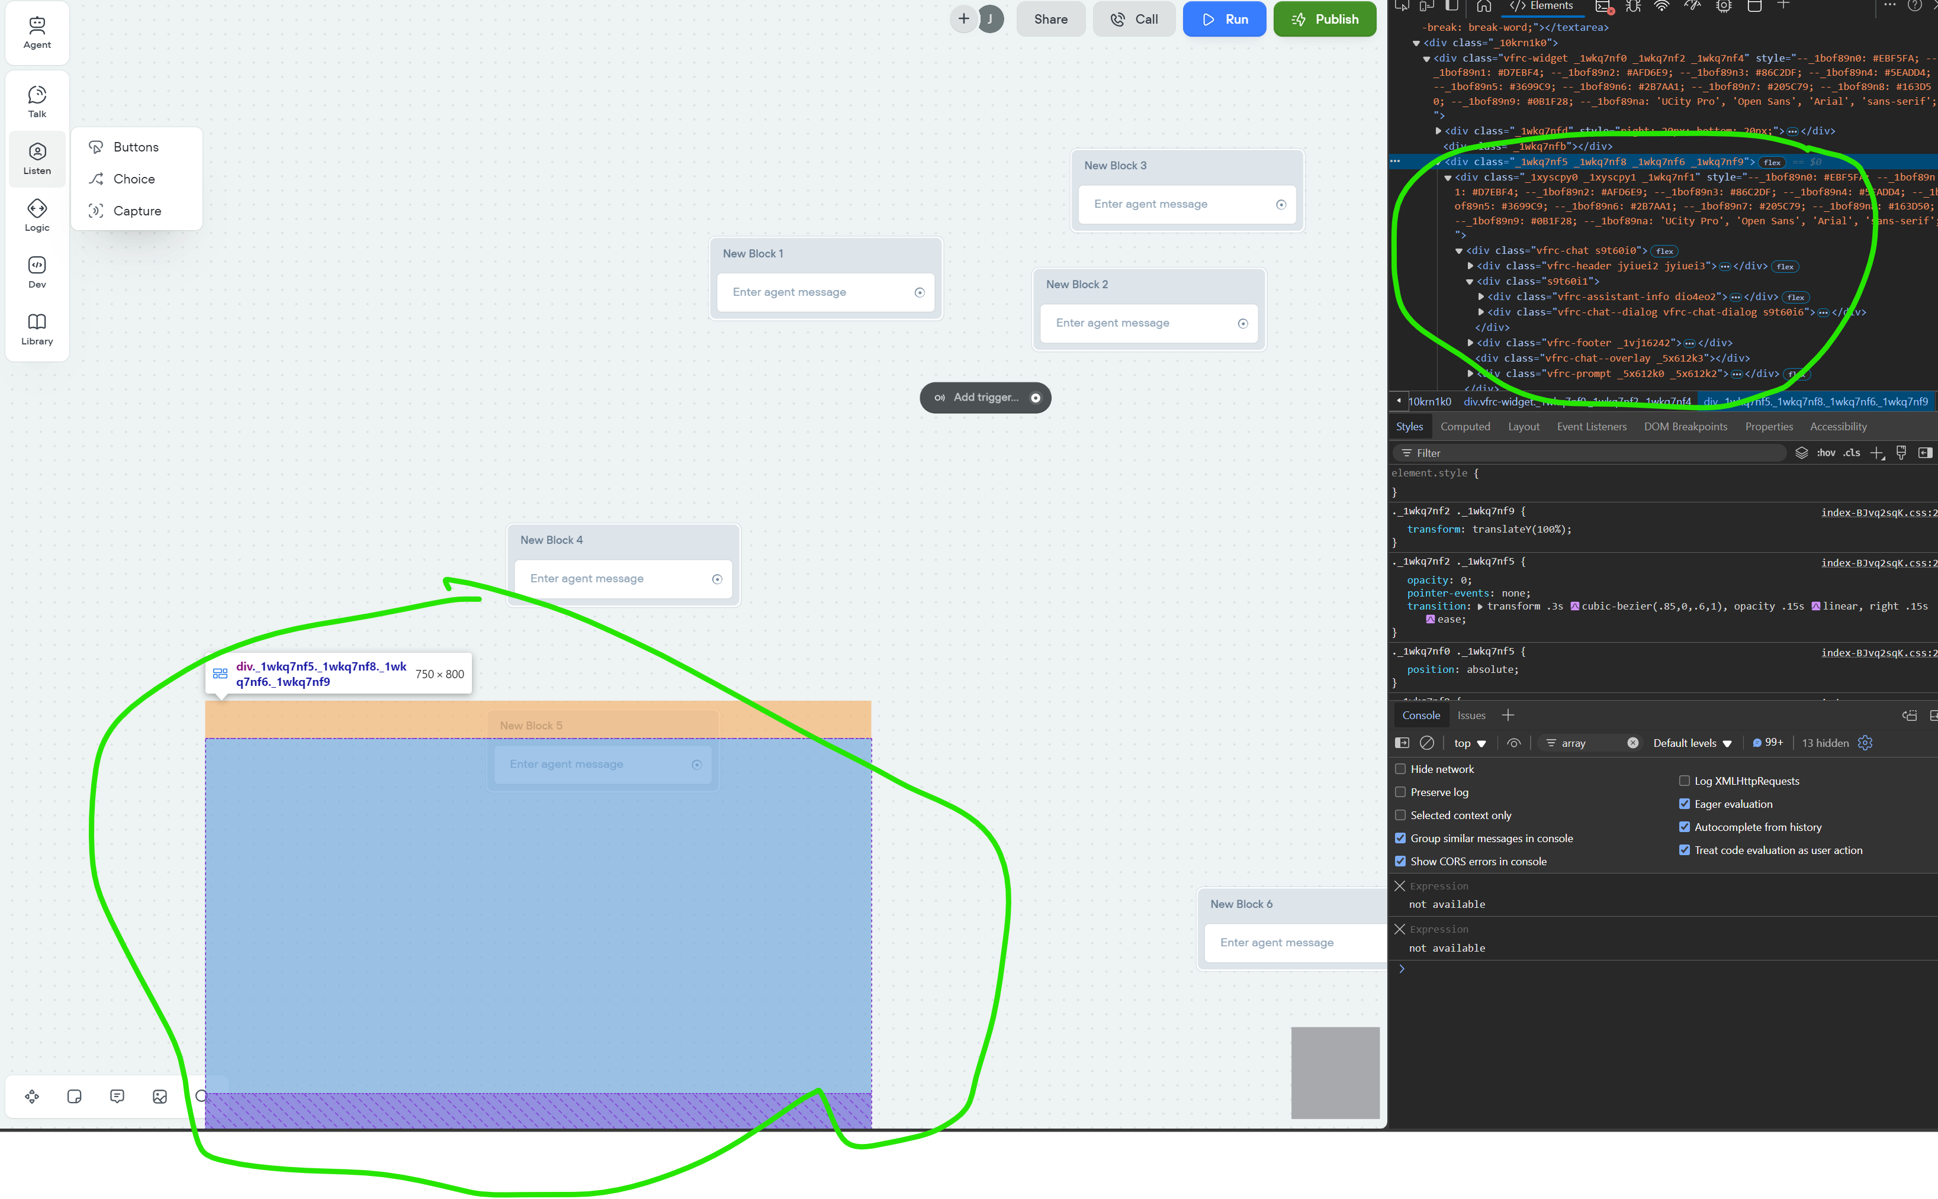1938x1199 pixels.
Task: Click the plus button next to the avatar
Action: pos(963,19)
